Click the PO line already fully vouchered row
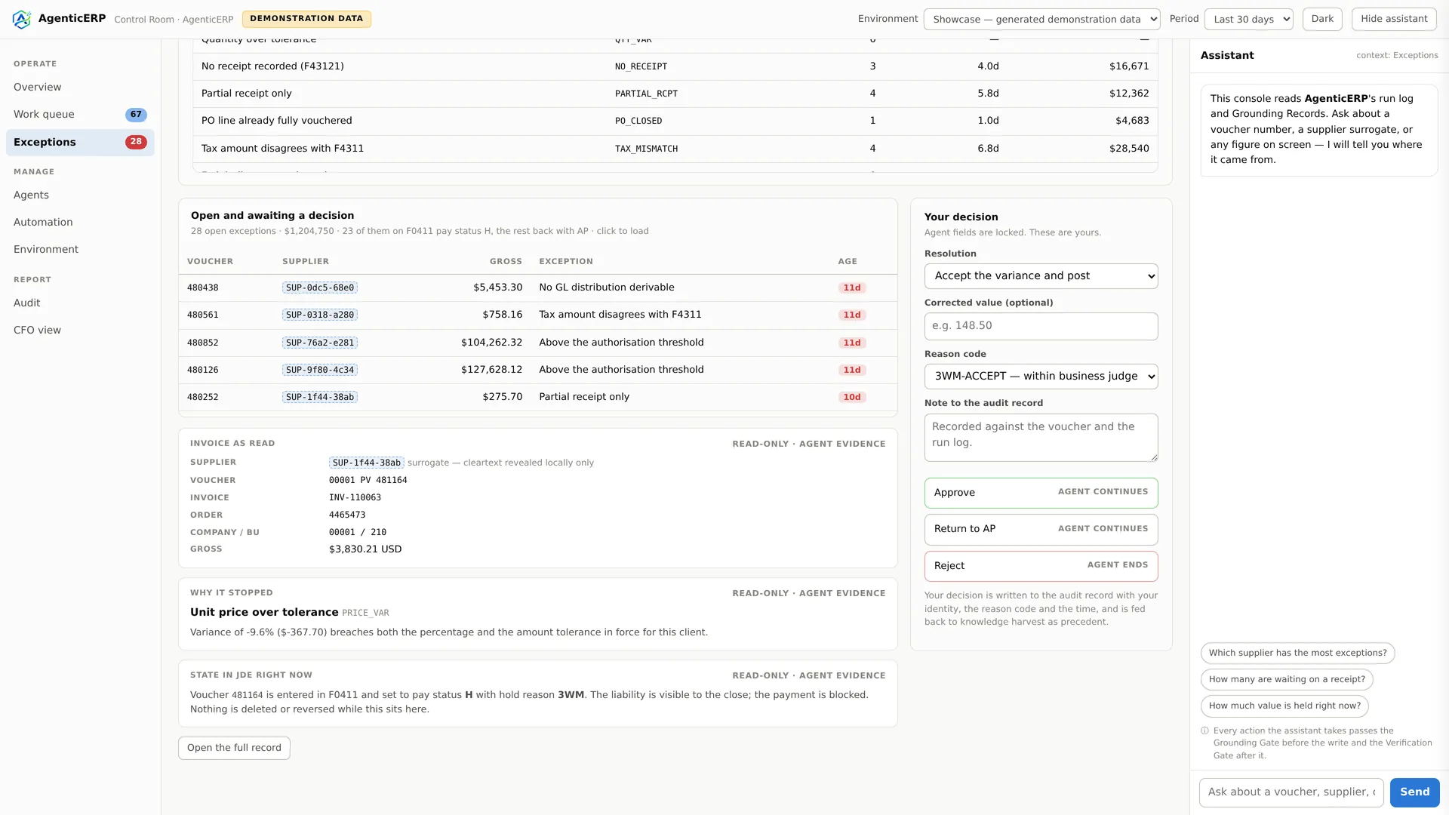 [x=675, y=121]
